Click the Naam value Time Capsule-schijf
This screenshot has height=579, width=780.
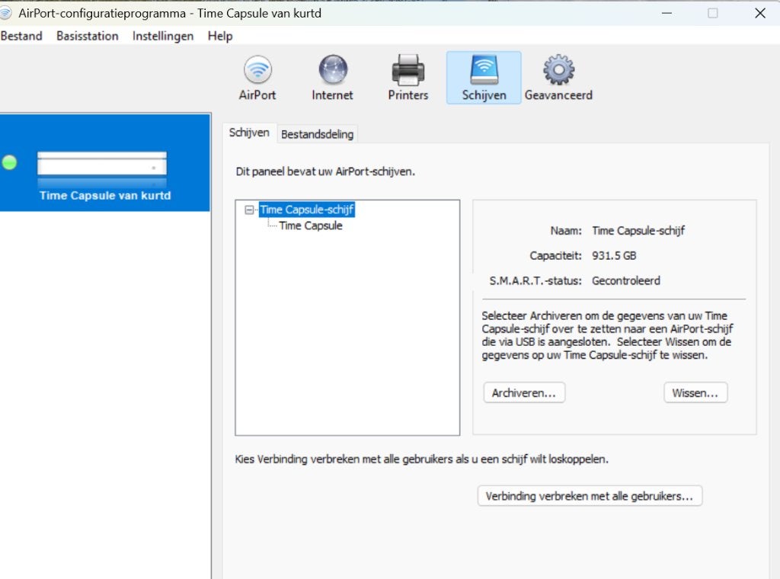[x=638, y=231]
